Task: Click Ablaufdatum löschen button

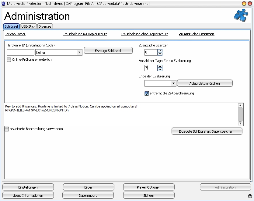Action: 204,83
